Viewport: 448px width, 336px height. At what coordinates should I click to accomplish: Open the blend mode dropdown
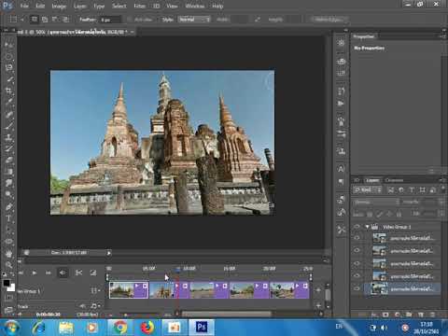376,203
